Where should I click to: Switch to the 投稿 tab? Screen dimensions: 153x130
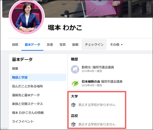tap(15, 45)
